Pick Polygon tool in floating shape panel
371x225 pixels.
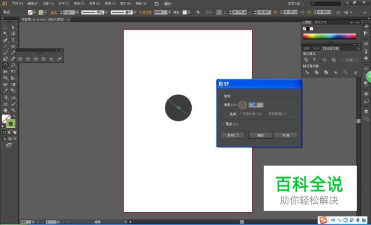[43, 59]
